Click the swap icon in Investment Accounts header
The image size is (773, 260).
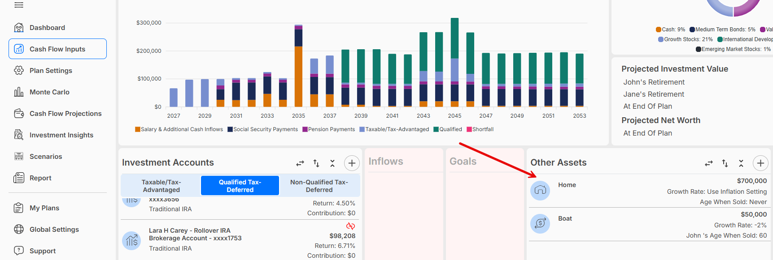(x=300, y=163)
